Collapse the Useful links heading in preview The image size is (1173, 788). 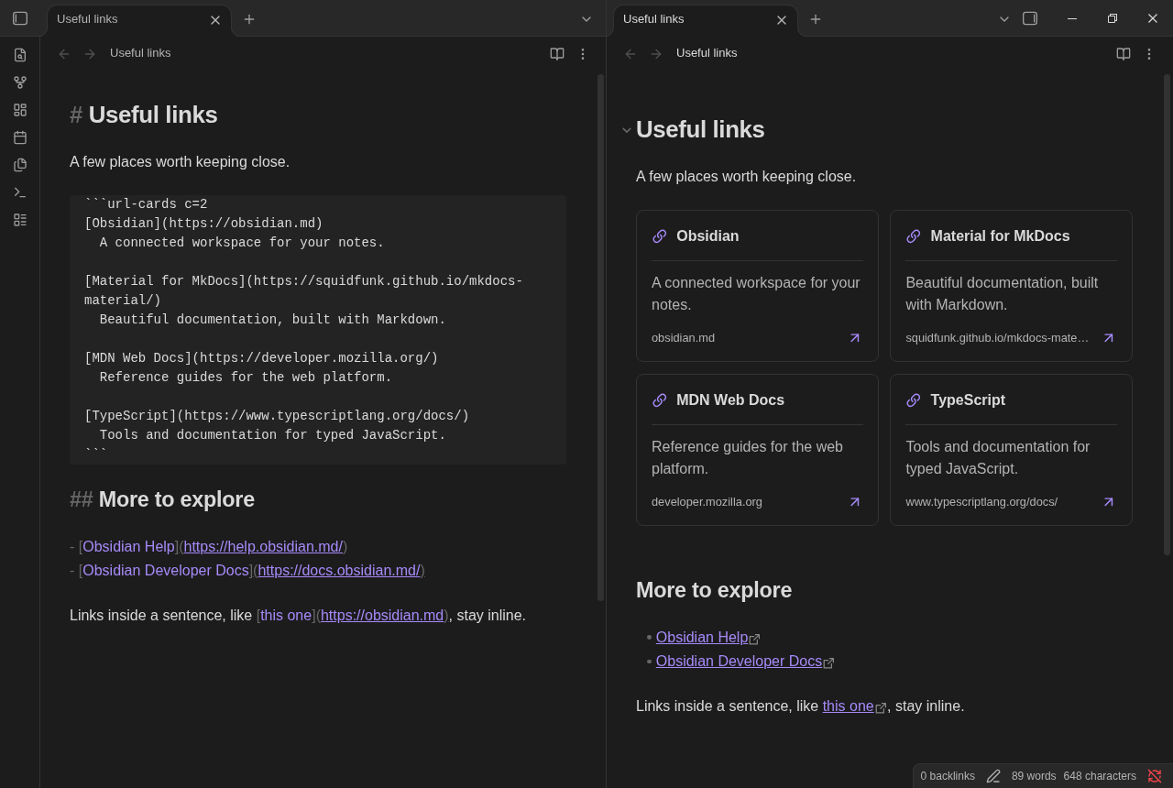point(627,130)
